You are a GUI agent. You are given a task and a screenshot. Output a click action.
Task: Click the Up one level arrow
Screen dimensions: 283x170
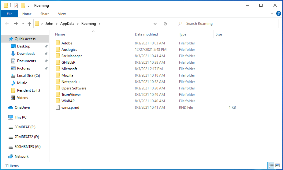pyautogui.click(x=29, y=24)
